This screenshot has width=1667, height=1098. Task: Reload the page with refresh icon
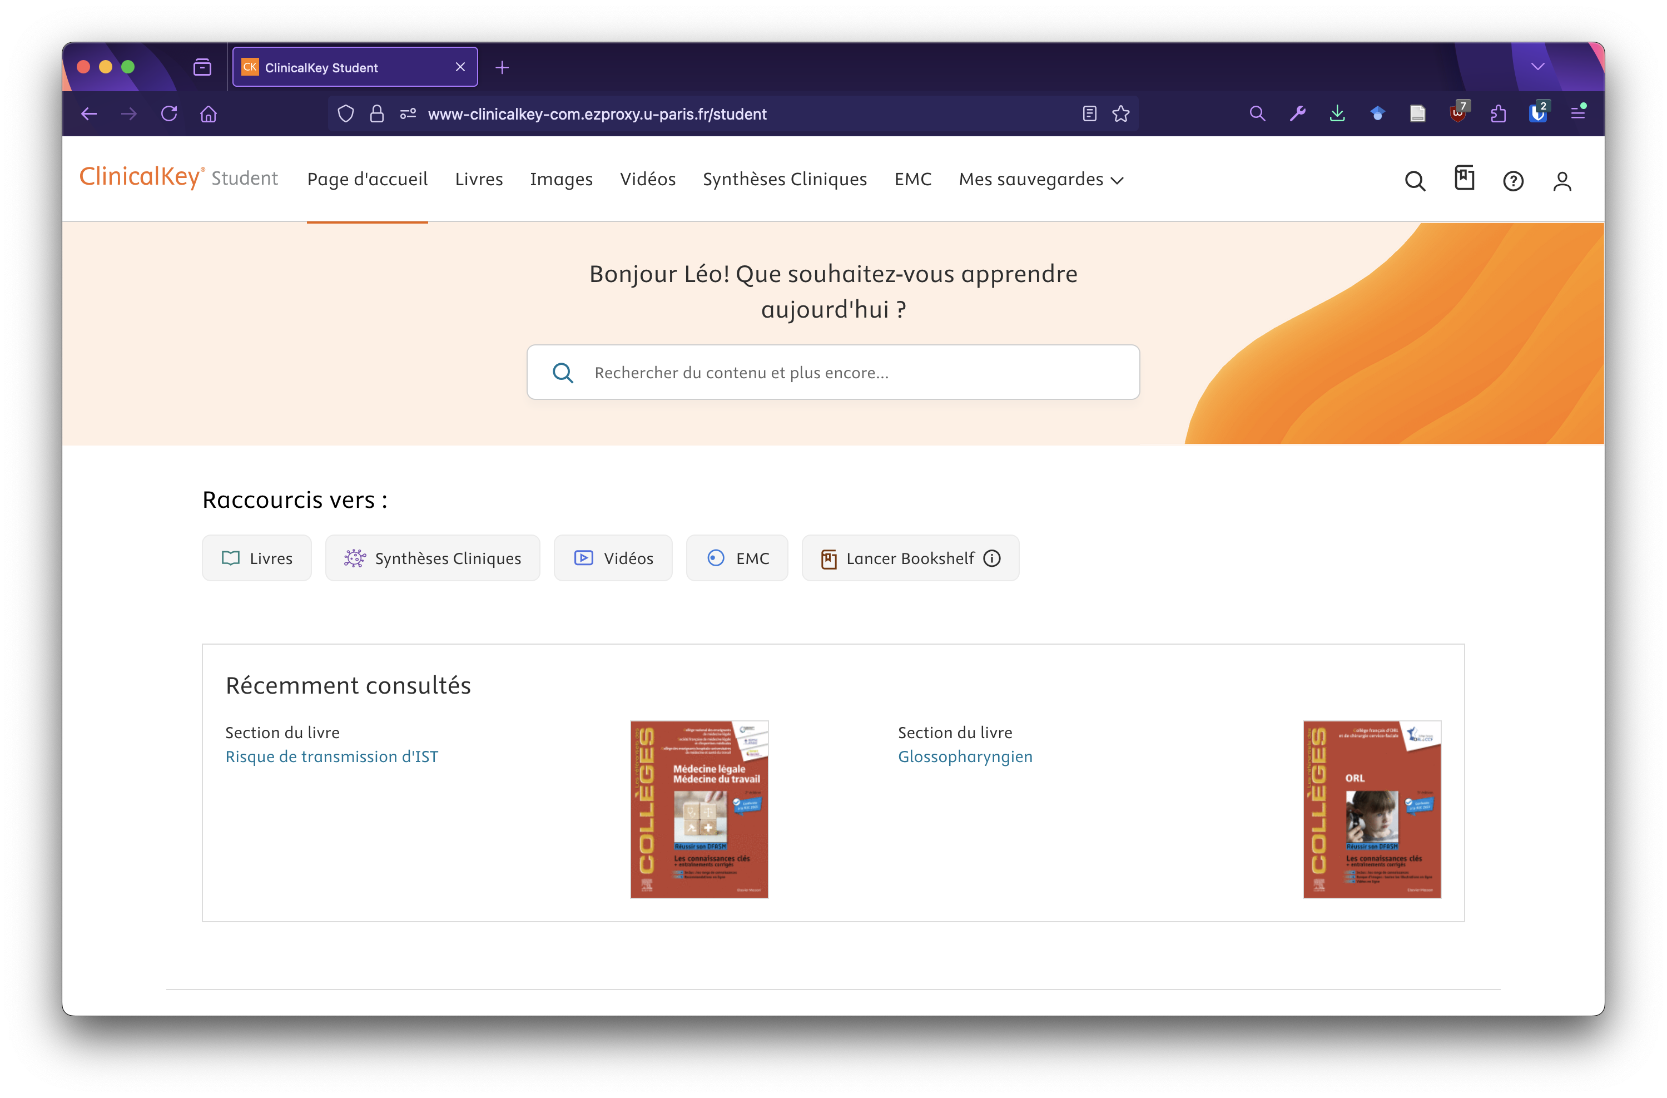pos(169,113)
